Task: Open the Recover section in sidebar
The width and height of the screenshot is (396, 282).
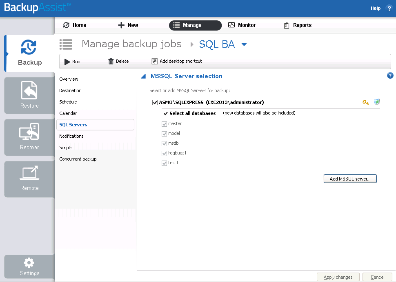Action: tap(29, 137)
